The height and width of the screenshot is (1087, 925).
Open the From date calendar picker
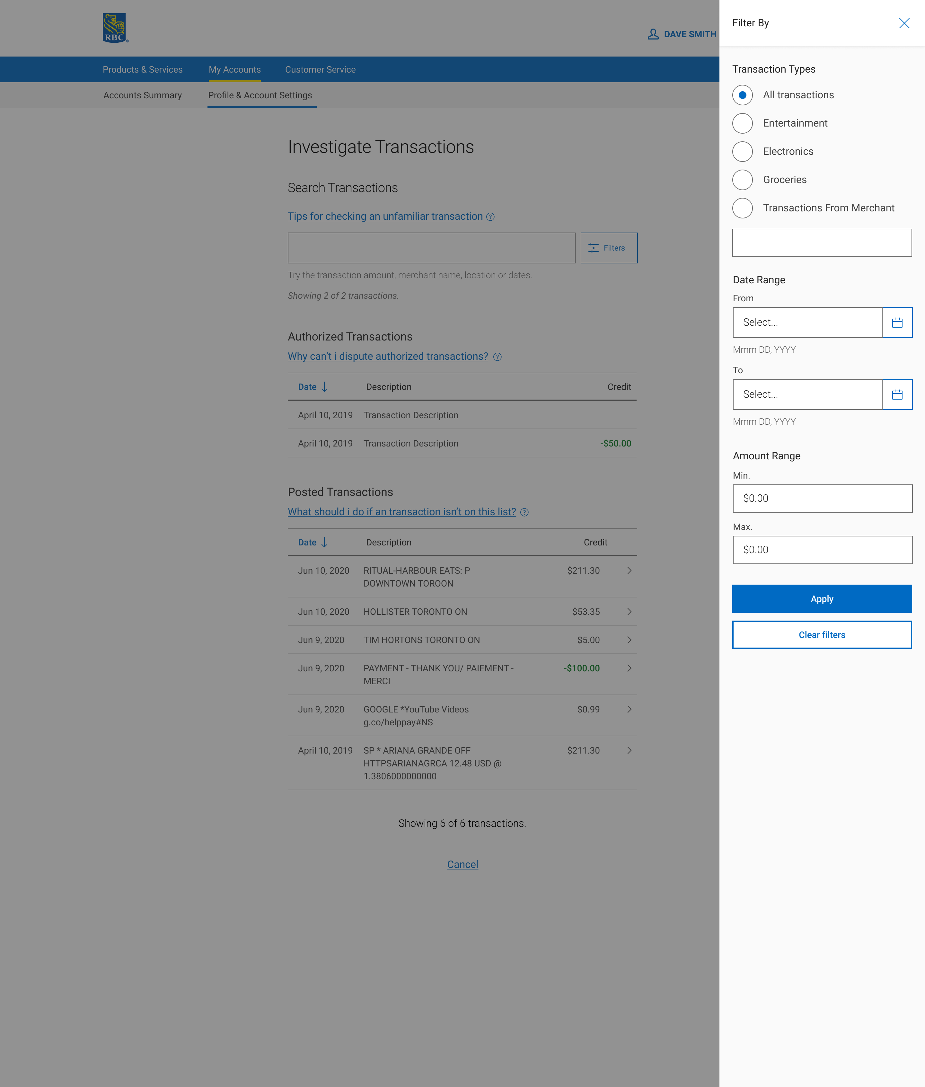click(x=897, y=323)
